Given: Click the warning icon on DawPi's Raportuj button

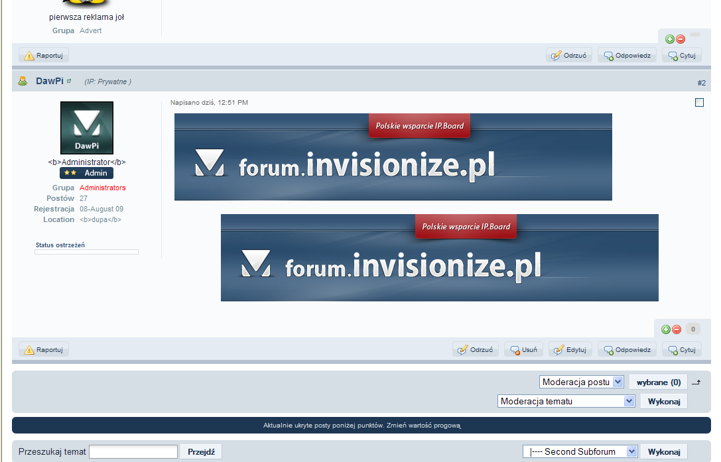Looking at the screenshot, I should pos(29,350).
